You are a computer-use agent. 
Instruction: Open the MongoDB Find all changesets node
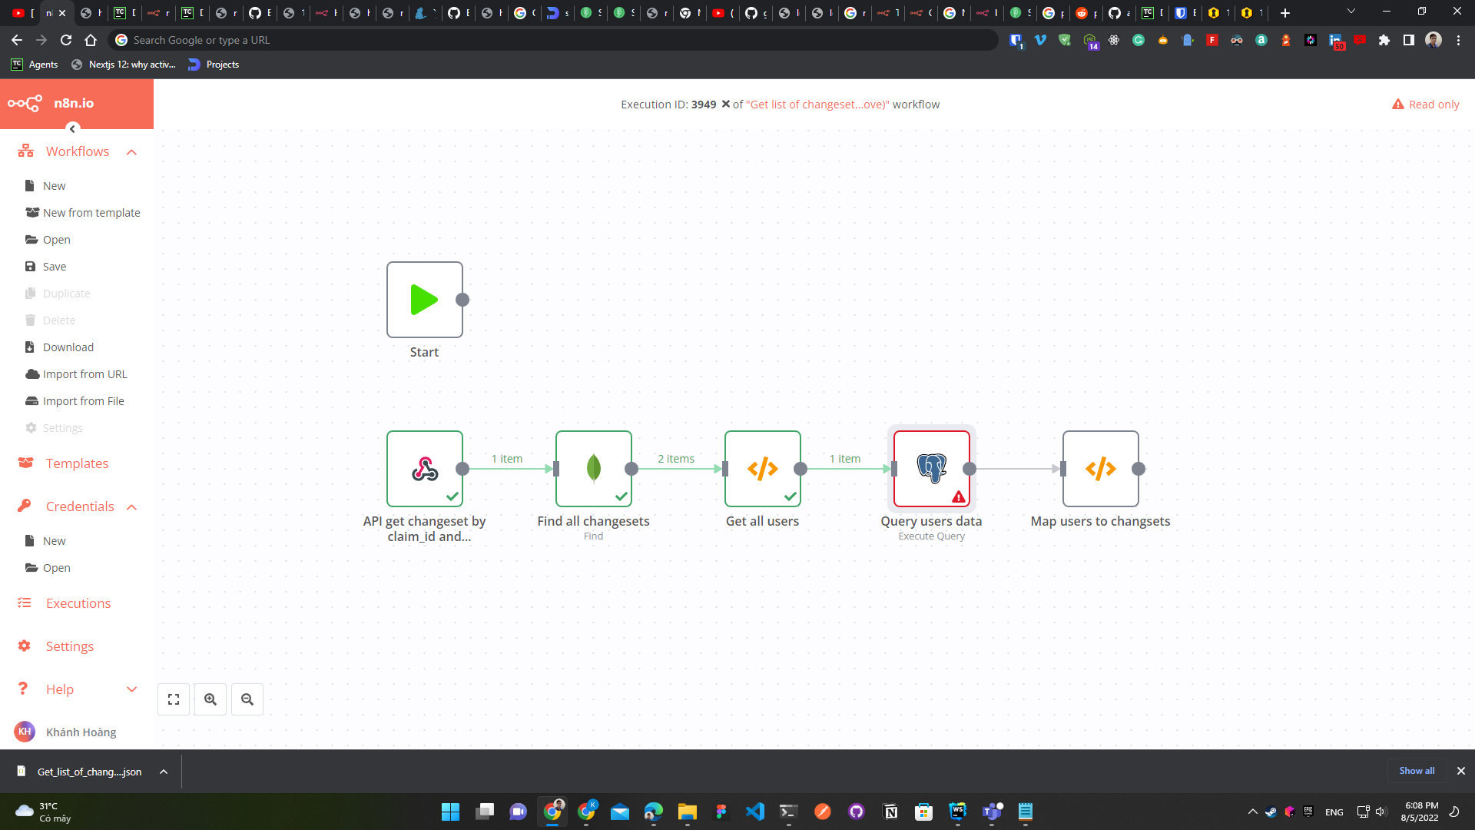coord(593,469)
